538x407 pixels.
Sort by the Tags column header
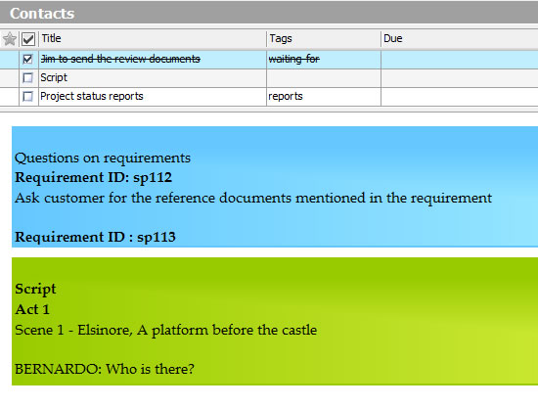(x=324, y=38)
